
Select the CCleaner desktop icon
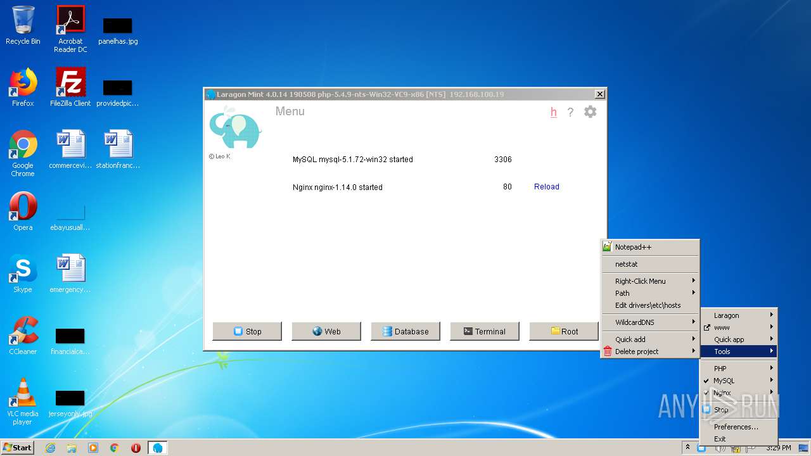(23, 336)
